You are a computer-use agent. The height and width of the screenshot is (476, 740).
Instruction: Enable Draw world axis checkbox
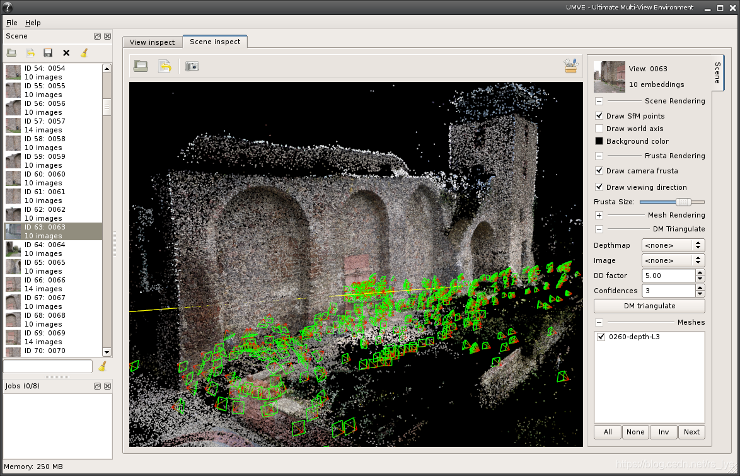click(599, 129)
